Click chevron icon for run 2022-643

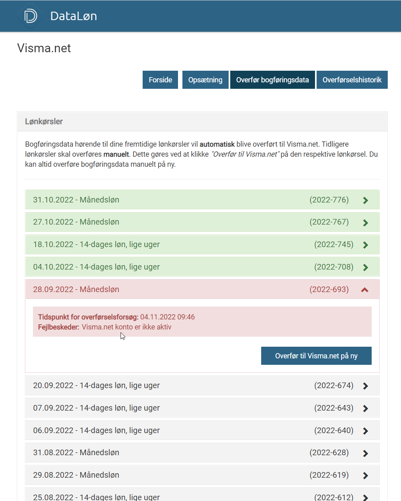pyautogui.click(x=365, y=408)
